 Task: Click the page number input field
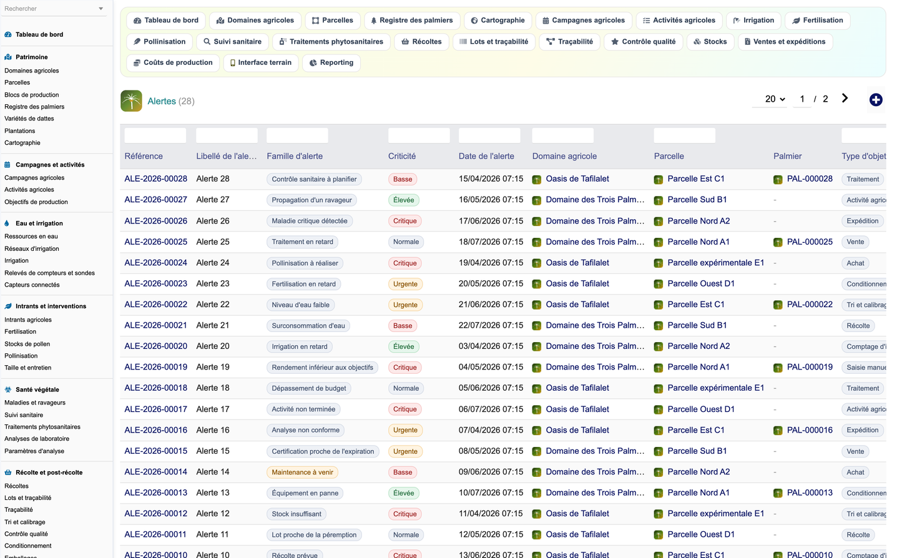tap(802, 99)
